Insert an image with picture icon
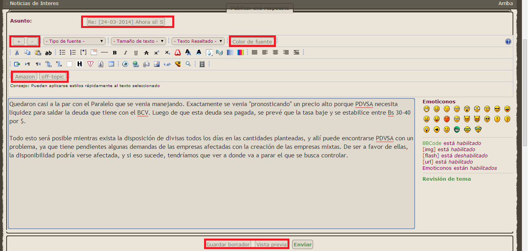 [x=157, y=64]
